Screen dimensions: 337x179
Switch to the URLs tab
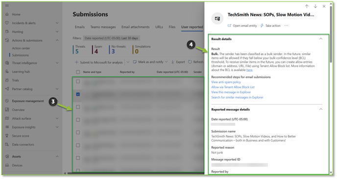tap(159, 27)
